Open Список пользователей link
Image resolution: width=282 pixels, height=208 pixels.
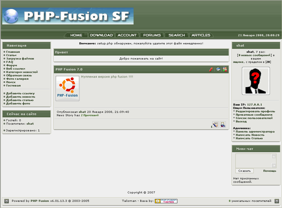pos(254,118)
